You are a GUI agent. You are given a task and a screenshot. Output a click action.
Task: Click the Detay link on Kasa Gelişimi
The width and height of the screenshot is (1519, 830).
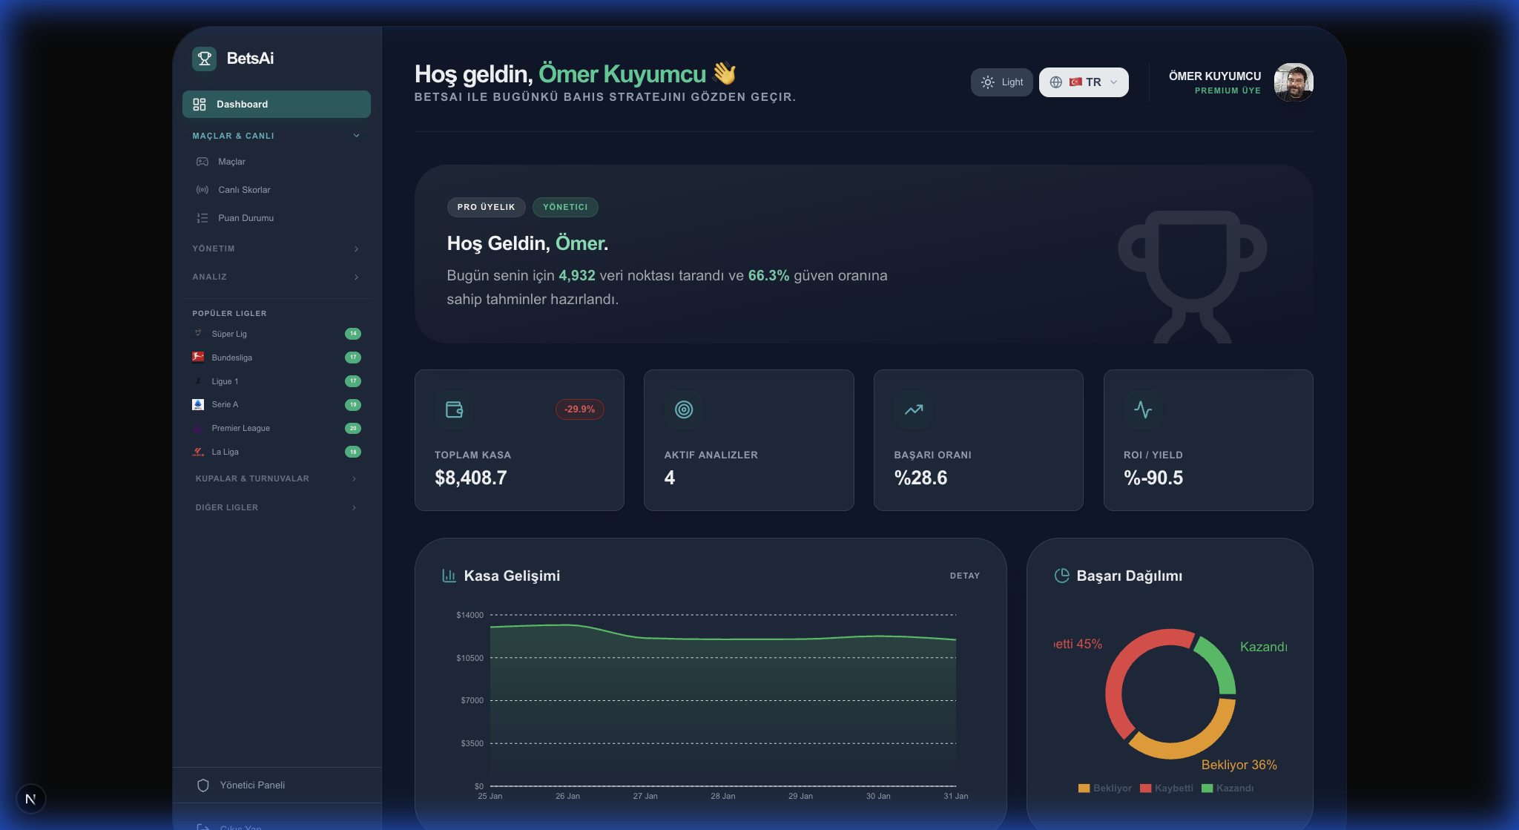click(965, 575)
